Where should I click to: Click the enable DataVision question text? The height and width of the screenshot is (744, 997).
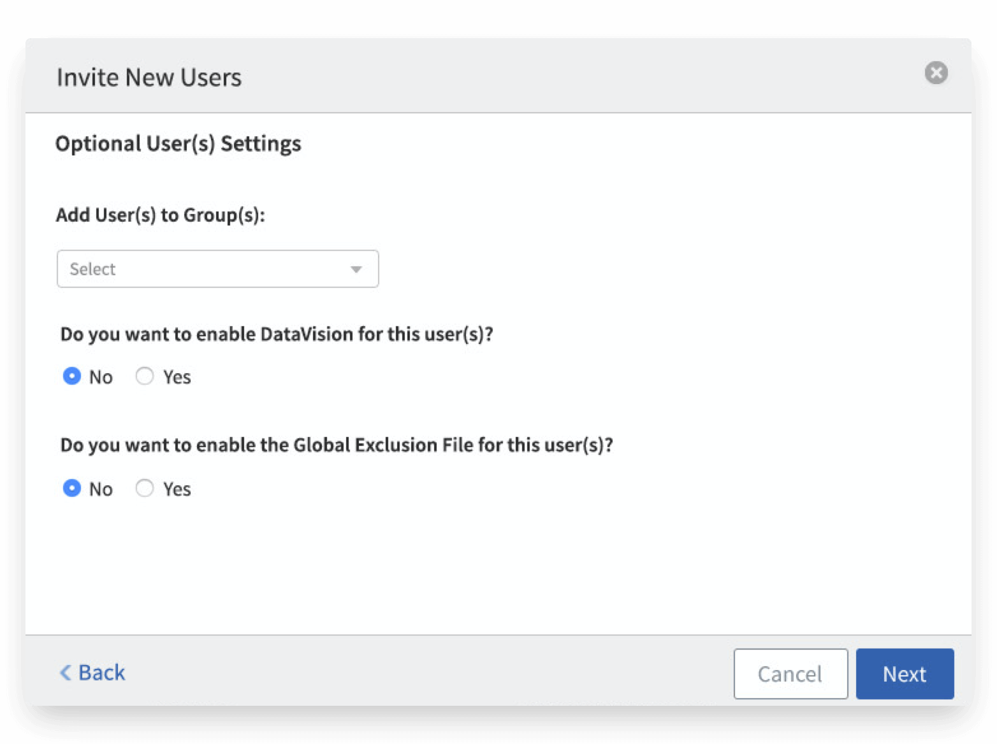click(x=277, y=334)
